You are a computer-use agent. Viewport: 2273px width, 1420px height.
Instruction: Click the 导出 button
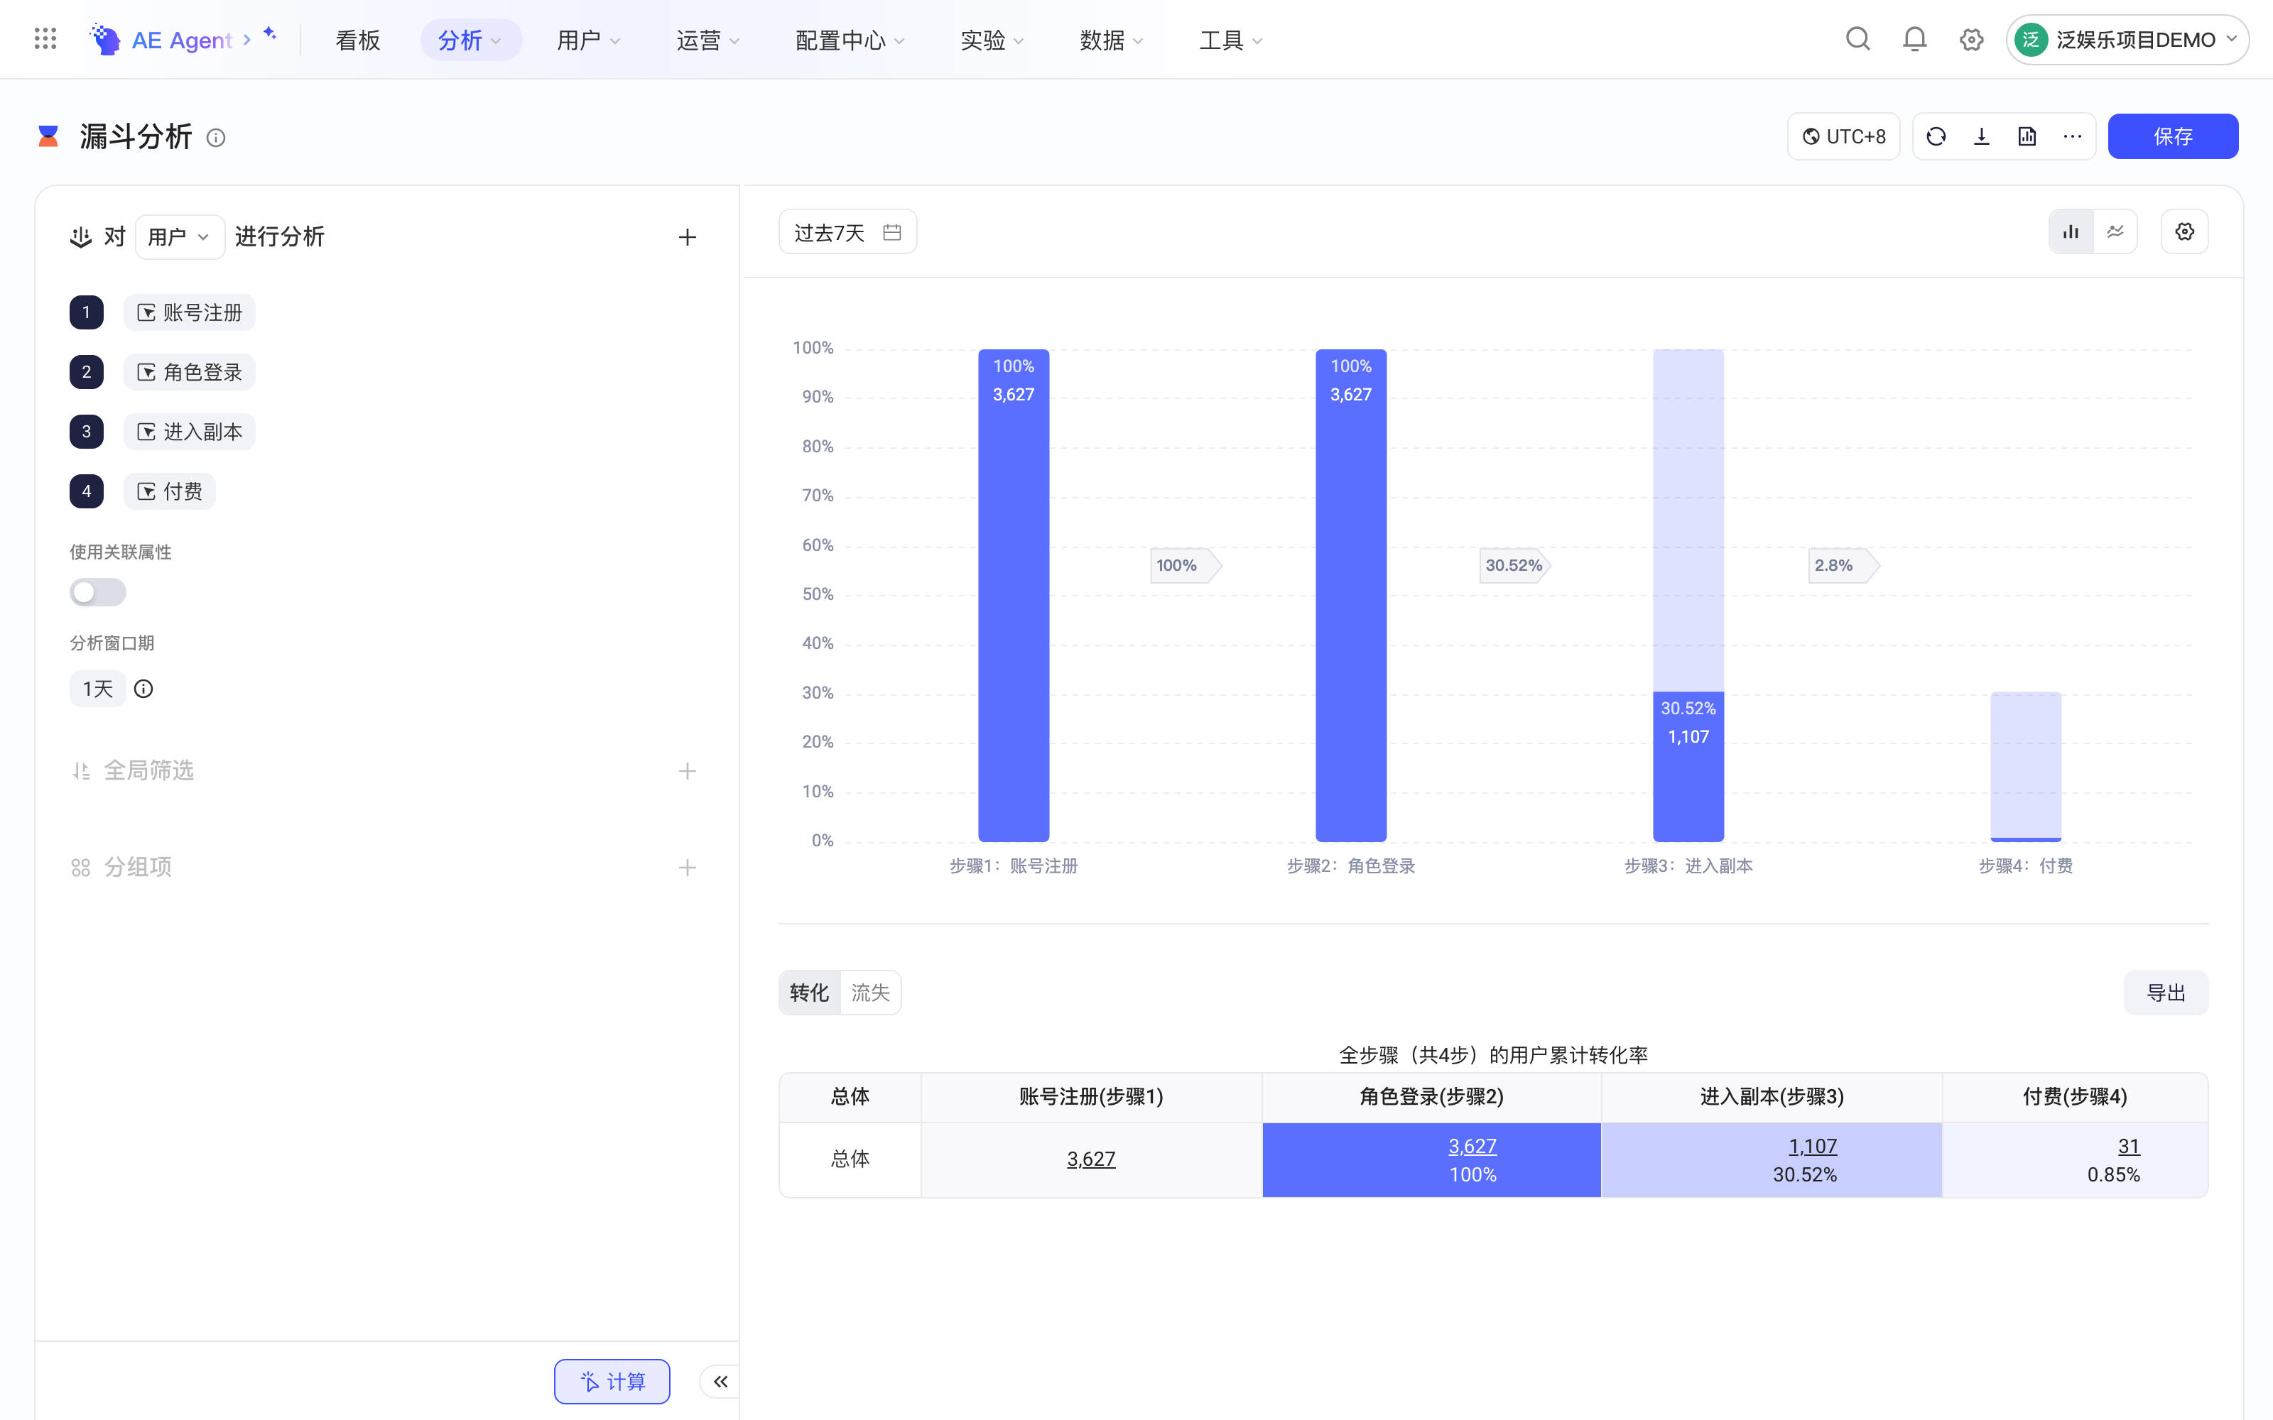2166,993
